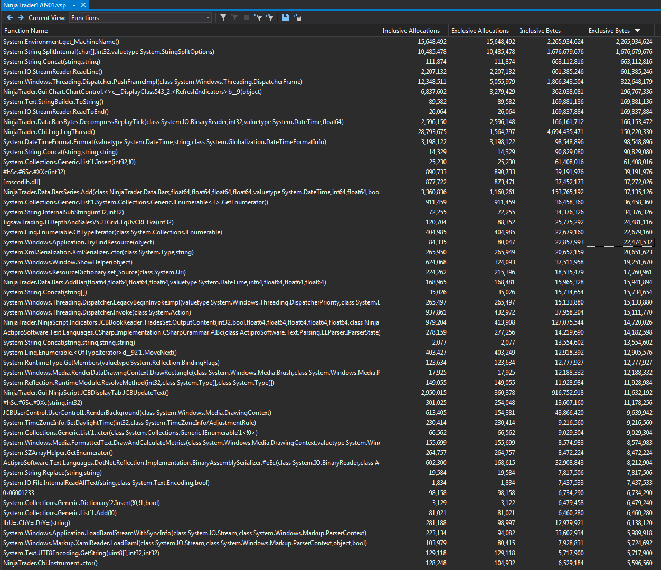661x570 pixels.
Task: Select System.SZArrayHelper.GetEnumerator() row
Action: [328, 453]
